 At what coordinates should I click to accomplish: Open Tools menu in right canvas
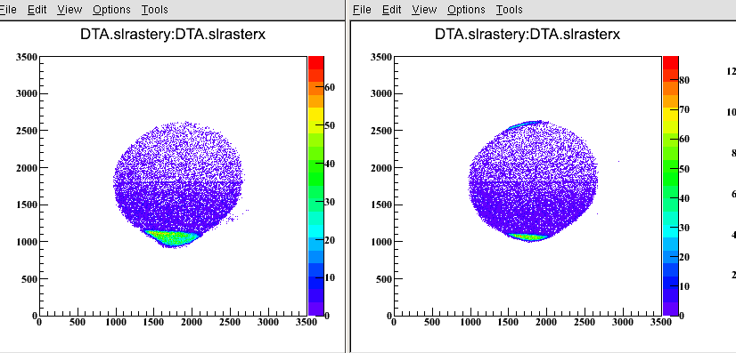coord(510,10)
